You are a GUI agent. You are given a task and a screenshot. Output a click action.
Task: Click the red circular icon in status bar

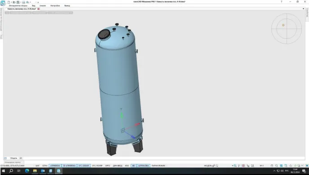pos(243,166)
